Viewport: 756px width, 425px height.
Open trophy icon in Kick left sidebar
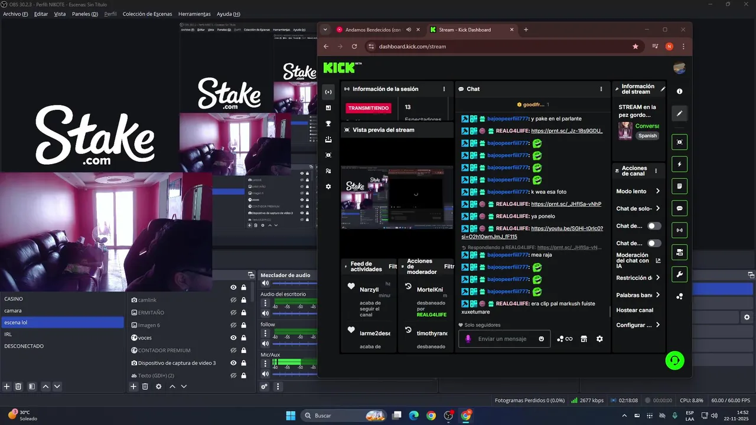[x=328, y=123]
